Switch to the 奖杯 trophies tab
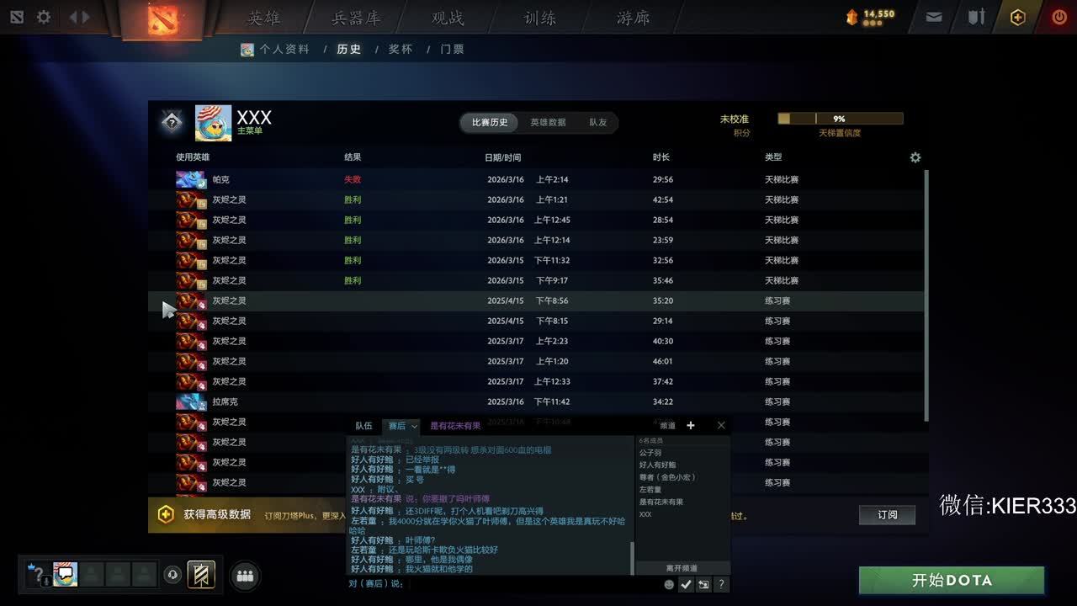 pyautogui.click(x=401, y=50)
